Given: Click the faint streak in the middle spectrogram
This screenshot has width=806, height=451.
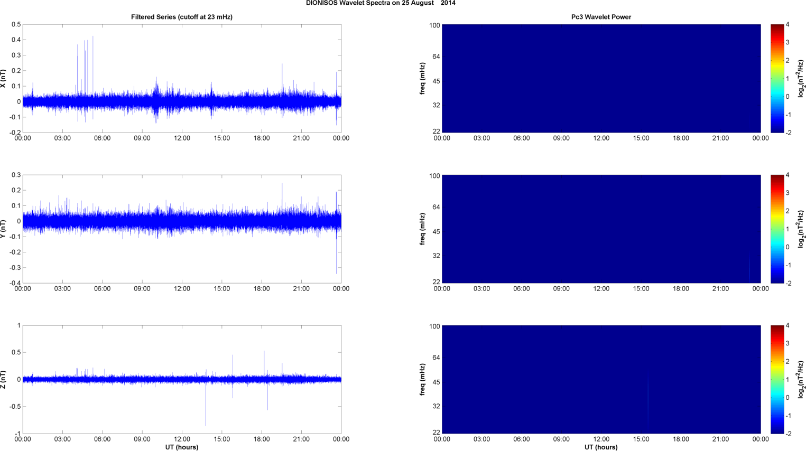Looking at the screenshot, I should pyautogui.click(x=749, y=268).
